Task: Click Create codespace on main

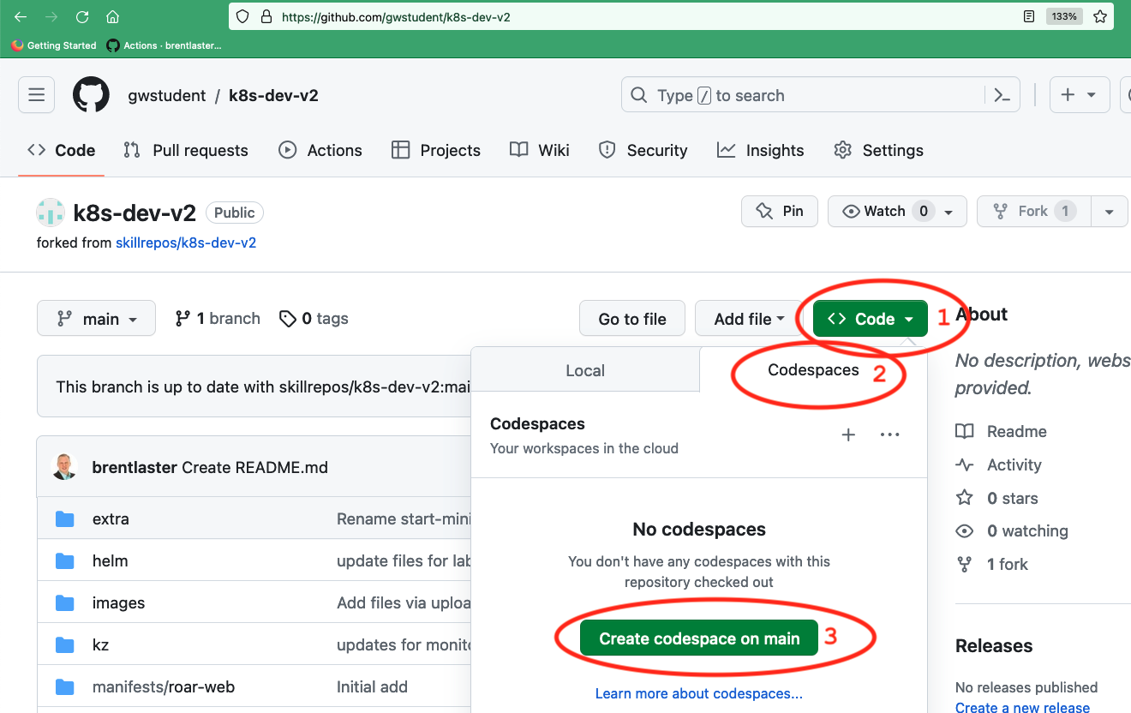Action: pyautogui.click(x=699, y=638)
